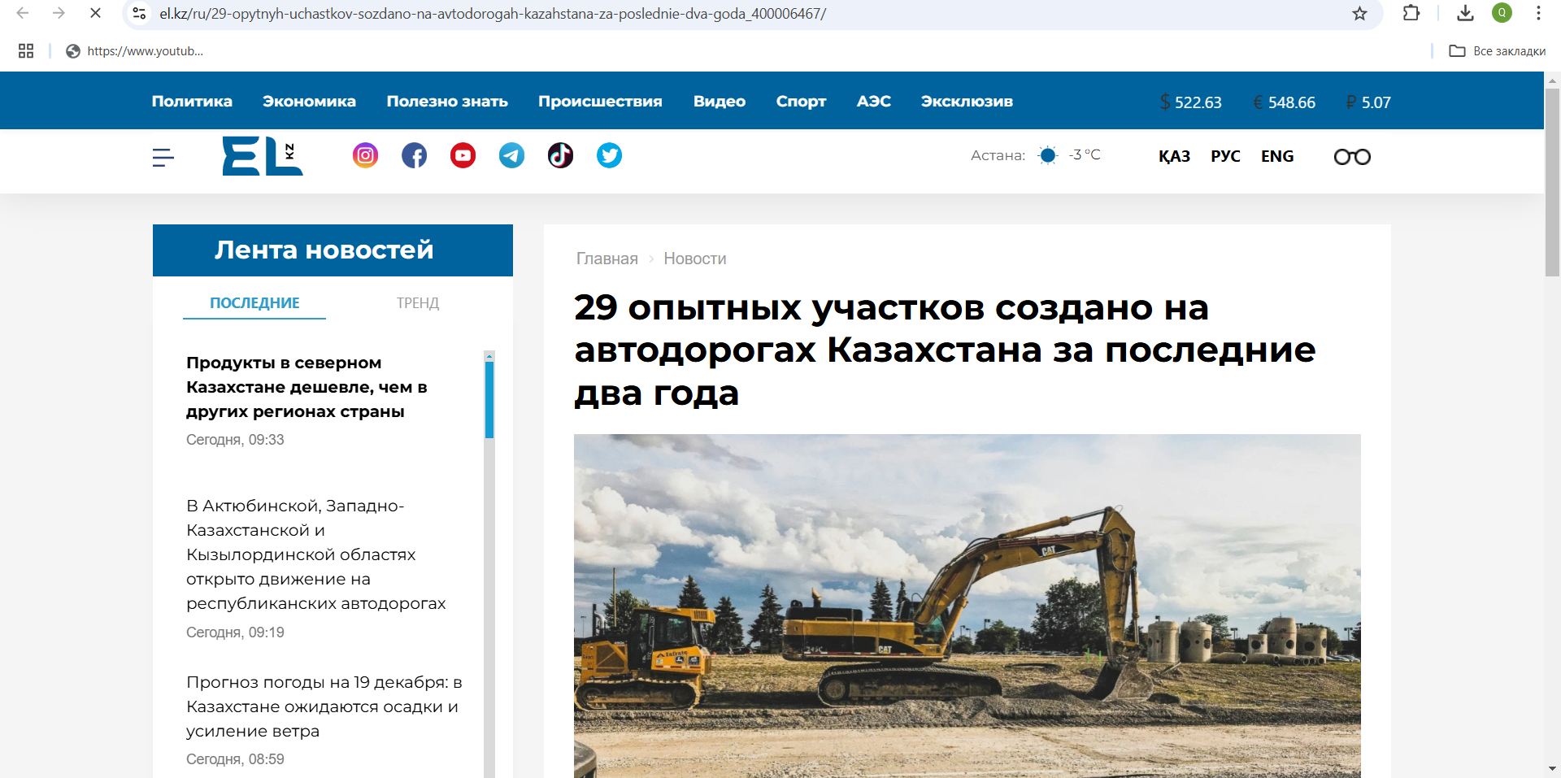Click the page vertical scrollbar thumb

pos(1552,183)
